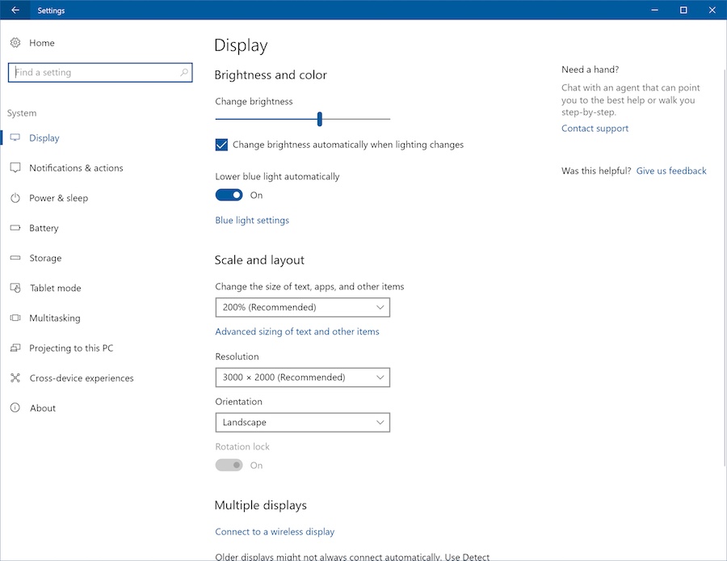
Task: Open the Resolution dropdown
Action: [302, 377]
